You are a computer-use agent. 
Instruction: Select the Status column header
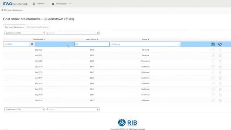pyautogui.click(x=144, y=39)
